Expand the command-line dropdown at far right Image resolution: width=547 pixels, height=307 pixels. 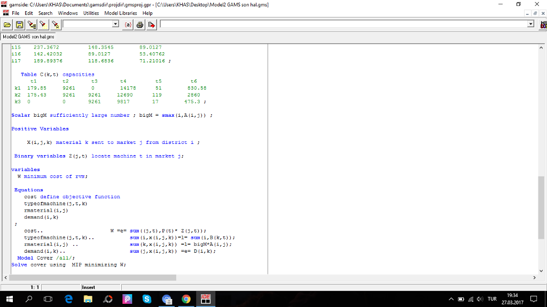click(x=530, y=23)
